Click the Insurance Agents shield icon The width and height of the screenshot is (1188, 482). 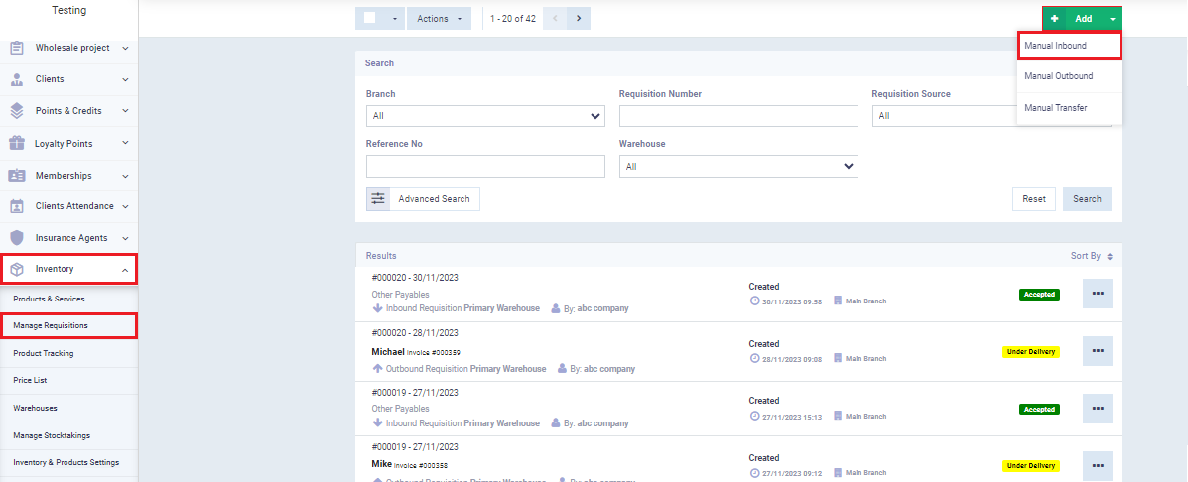(x=17, y=238)
